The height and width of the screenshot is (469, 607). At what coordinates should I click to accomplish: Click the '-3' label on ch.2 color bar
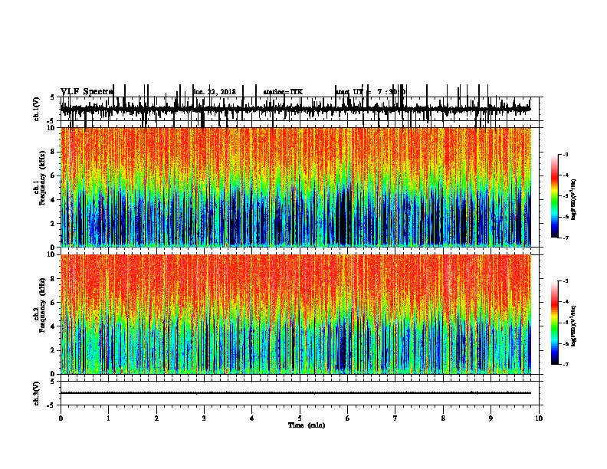[565, 281]
